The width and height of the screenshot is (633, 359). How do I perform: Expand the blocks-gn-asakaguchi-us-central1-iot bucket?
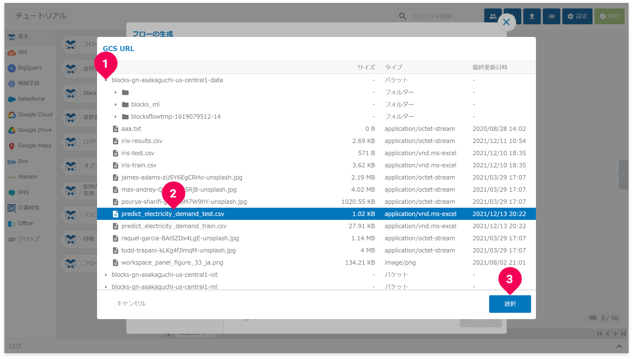[106, 275]
